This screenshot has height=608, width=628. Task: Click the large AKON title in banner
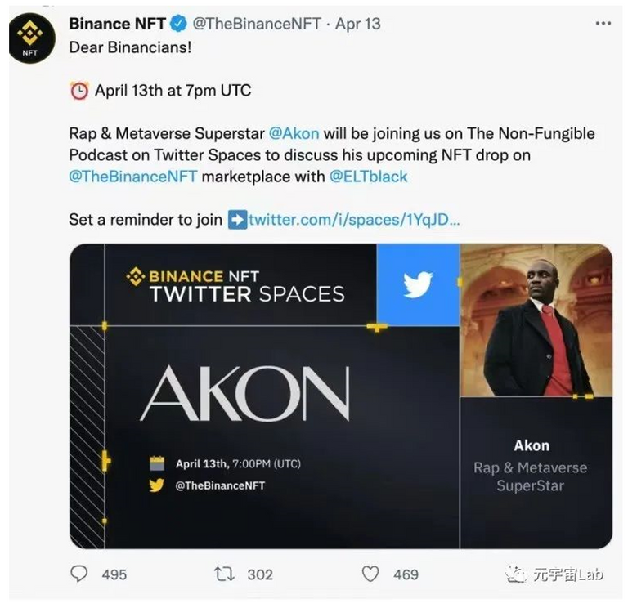(x=244, y=393)
